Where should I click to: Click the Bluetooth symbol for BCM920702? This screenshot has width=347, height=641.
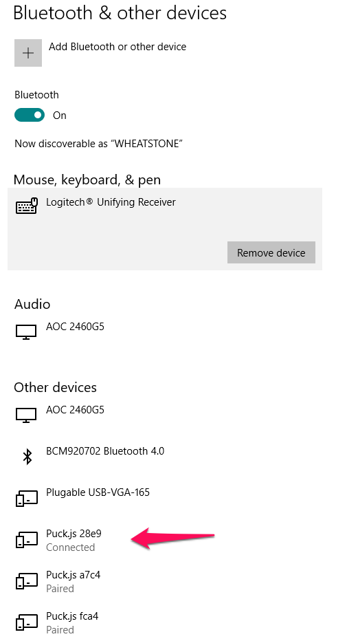pyautogui.click(x=27, y=456)
